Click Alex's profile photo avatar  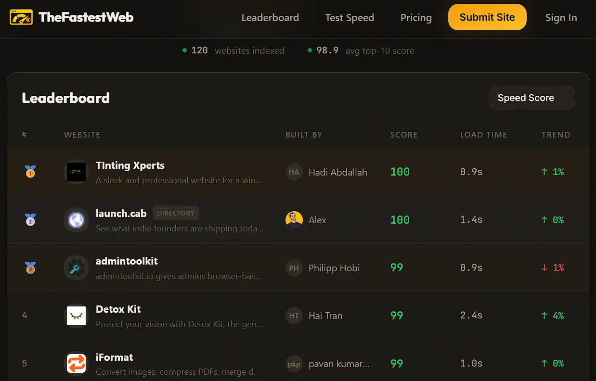[x=294, y=220]
